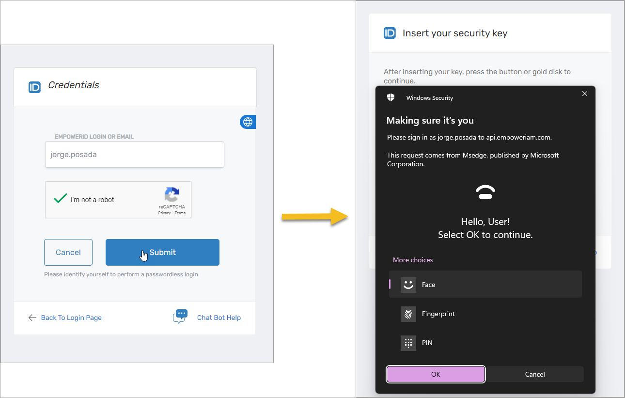Select the Fingerprint icon
The width and height of the screenshot is (625, 398).
point(408,314)
